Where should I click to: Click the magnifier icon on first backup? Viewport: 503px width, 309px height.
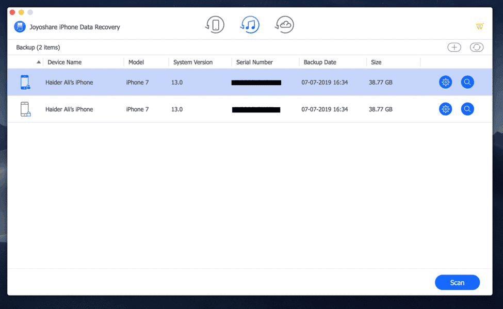[467, 82]
